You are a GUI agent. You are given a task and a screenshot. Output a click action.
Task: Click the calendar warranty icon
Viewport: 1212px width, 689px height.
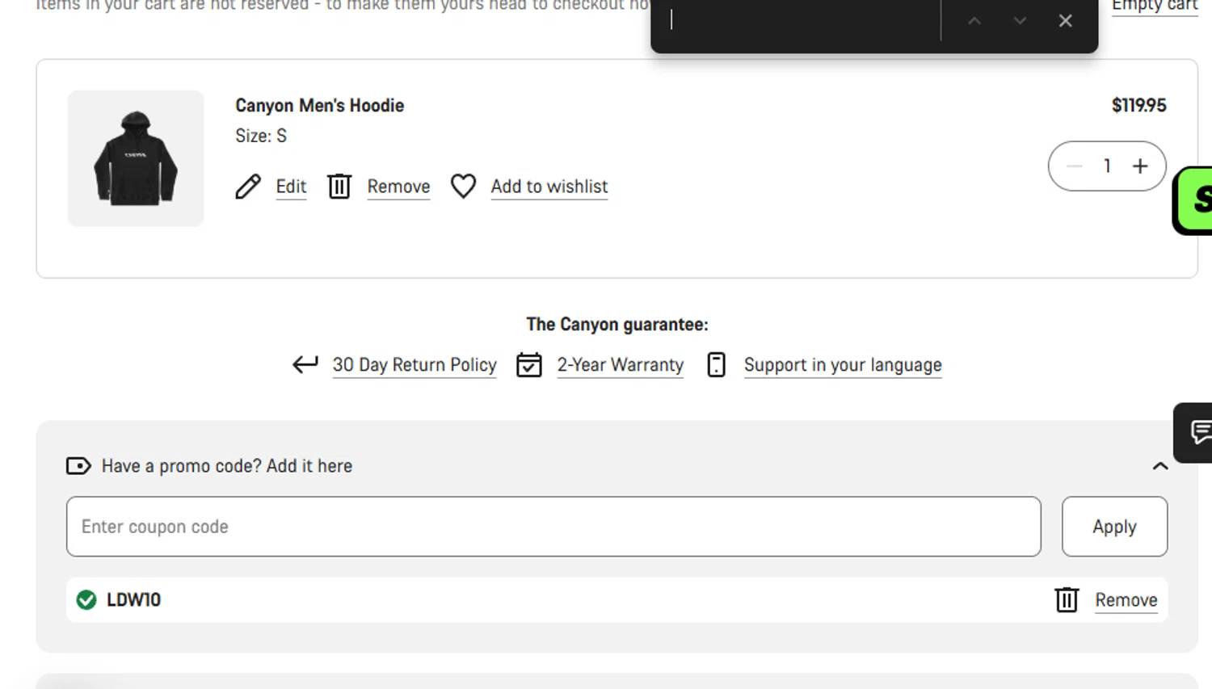[x=529, y=365]
